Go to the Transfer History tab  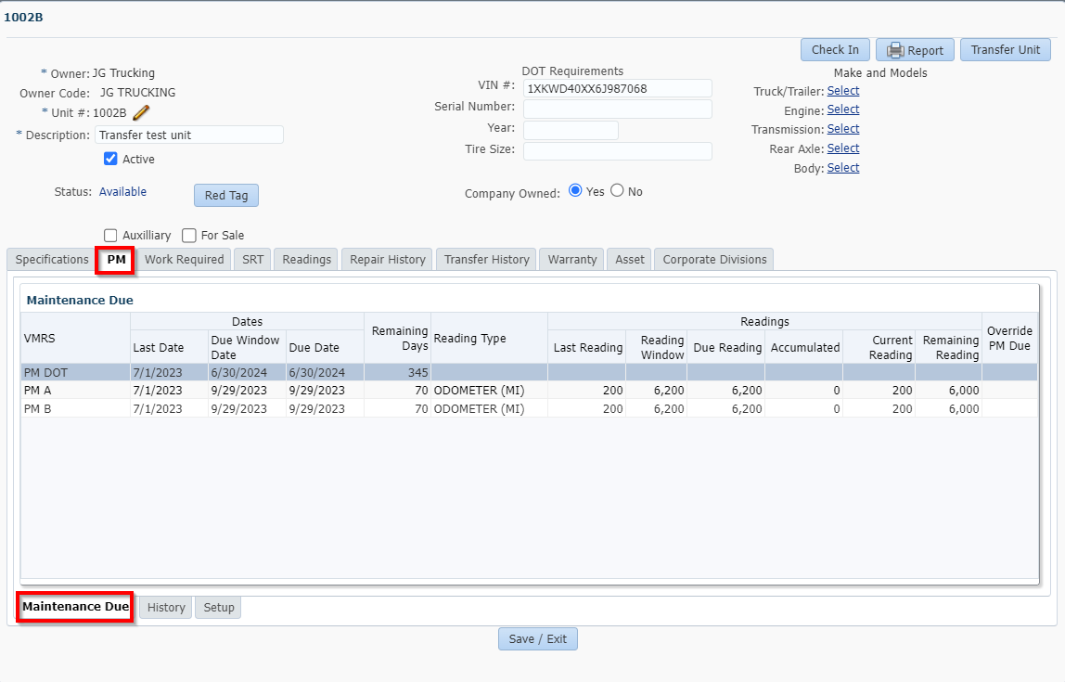click(486, 260)
